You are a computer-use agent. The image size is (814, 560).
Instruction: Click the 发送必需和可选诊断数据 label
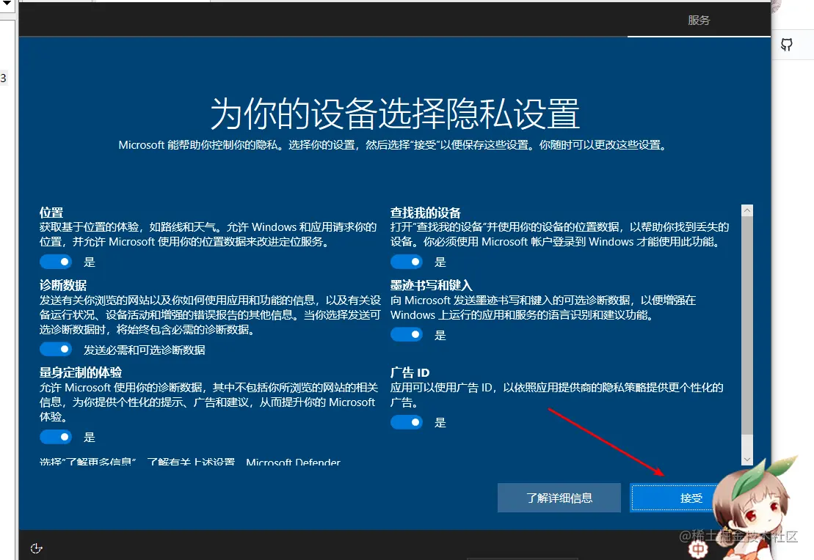[x=145, y=350]
